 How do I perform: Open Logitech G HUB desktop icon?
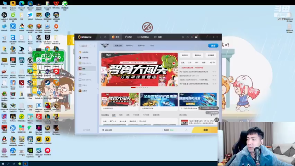pyautogui.click(x=4, y=16)
